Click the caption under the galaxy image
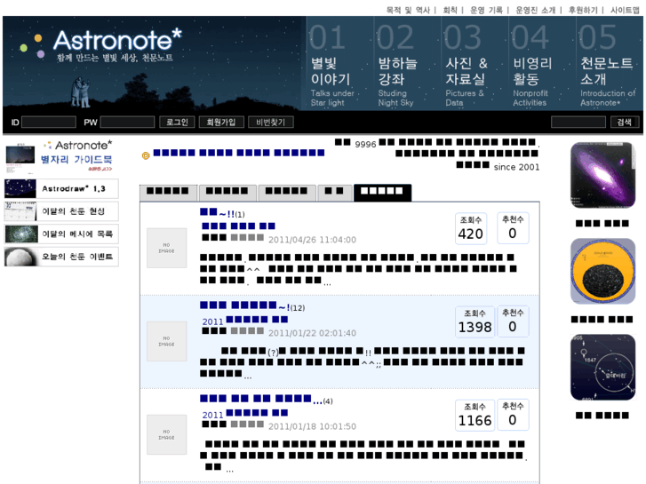The width and height of the screenshot is (646, 484). click(x=602, y=223)
